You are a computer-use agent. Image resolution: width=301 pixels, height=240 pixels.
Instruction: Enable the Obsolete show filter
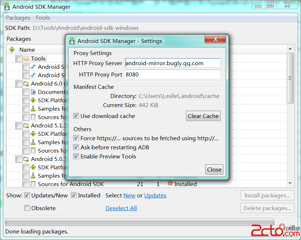27,208
